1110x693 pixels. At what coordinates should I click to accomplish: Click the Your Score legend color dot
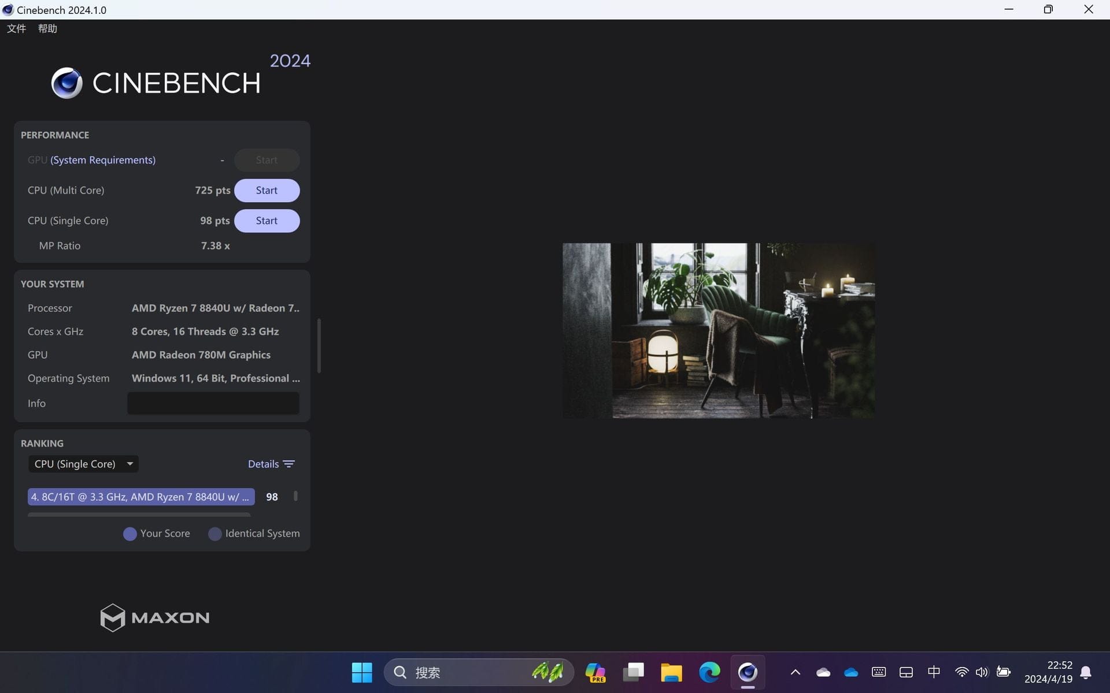tap(130, 534)
